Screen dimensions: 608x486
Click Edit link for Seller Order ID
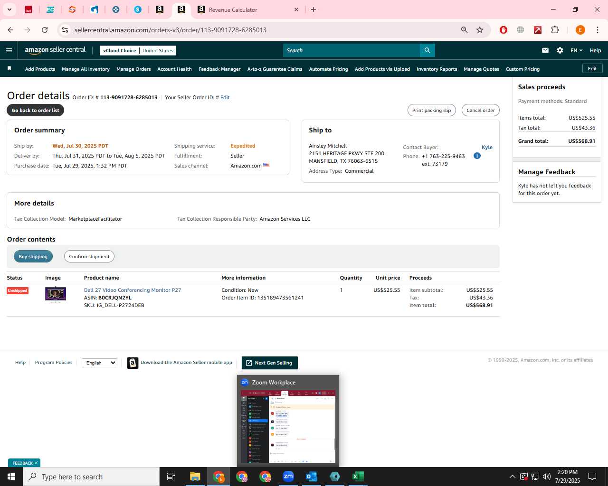[225, 97]
